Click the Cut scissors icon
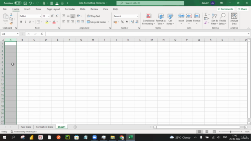The height and width of the screenshot is (141, 251). click(x=11, y=15)
